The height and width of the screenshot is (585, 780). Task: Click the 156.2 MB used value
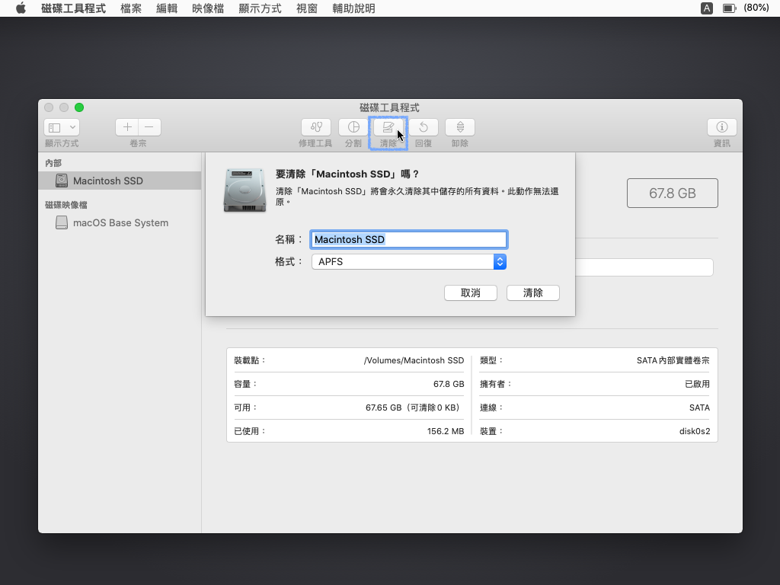(x=446, y=431)
